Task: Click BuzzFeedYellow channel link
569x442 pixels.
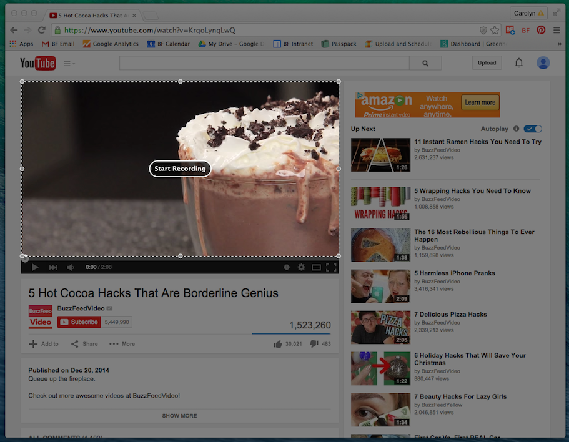Action: tap(442, 405)
